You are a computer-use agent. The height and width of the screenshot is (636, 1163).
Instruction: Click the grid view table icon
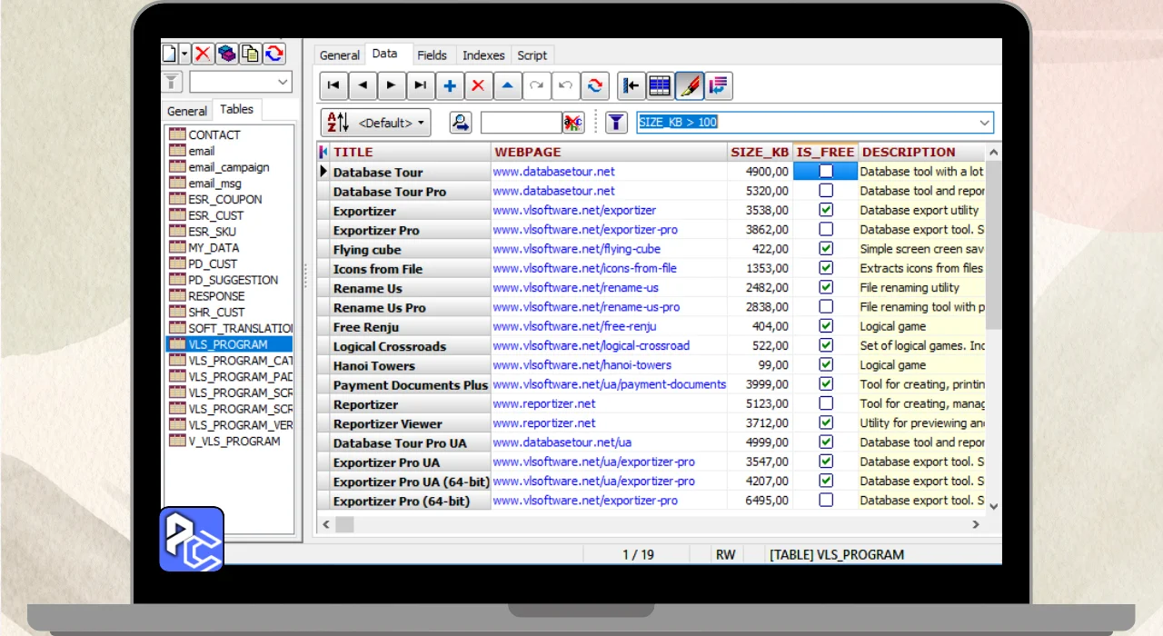(x=660, y=86)
